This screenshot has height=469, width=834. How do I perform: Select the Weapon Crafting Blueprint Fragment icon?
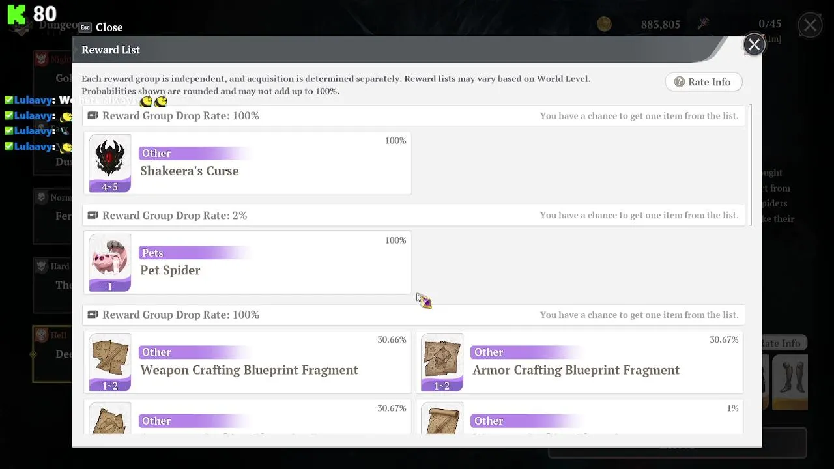pyautogui.click(x=110, y=362)
